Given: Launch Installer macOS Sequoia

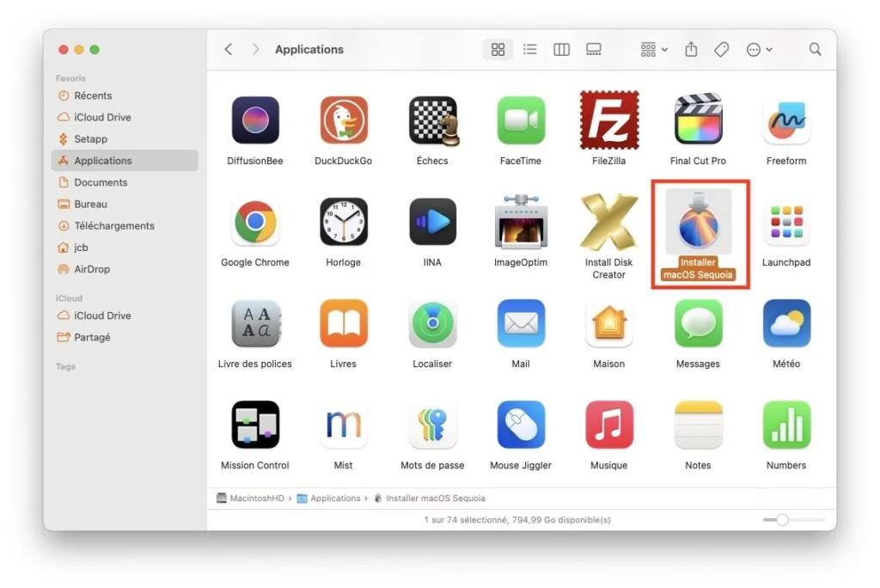Looking at the screenshot, I should tap(698, 220).
